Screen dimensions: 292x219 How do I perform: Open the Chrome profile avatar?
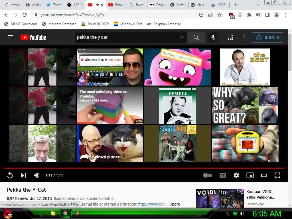coord(277,15)
